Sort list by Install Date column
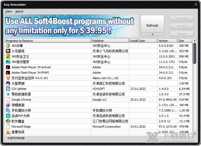The image size is (201, 146). 143,41
